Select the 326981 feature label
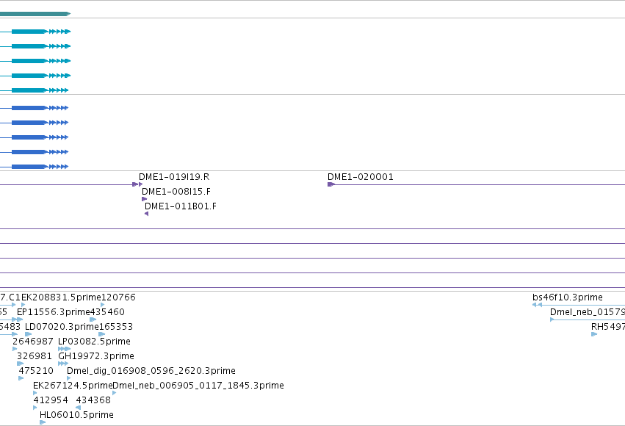This screenshot has height=426, width=625. tap(35, 356)
